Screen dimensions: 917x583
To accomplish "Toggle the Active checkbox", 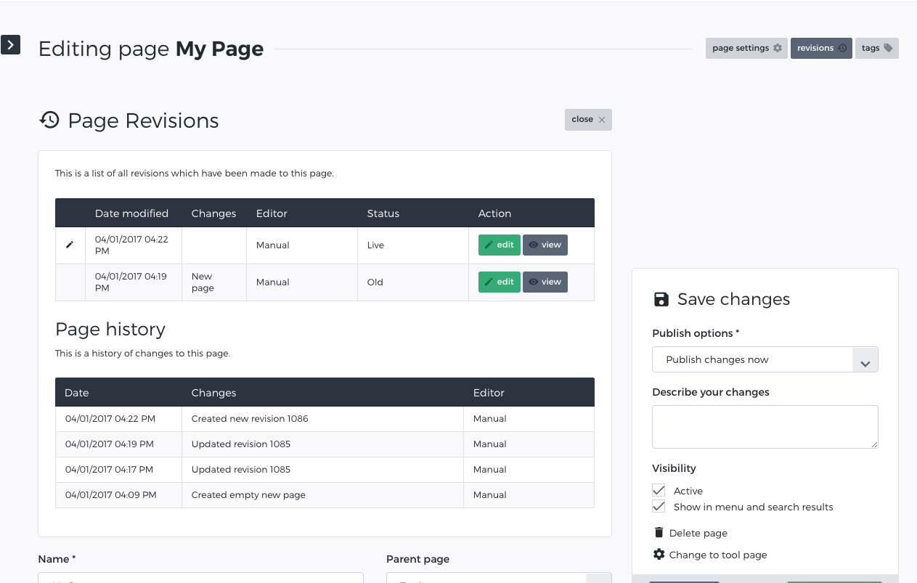I will click(x=659, y=490).
